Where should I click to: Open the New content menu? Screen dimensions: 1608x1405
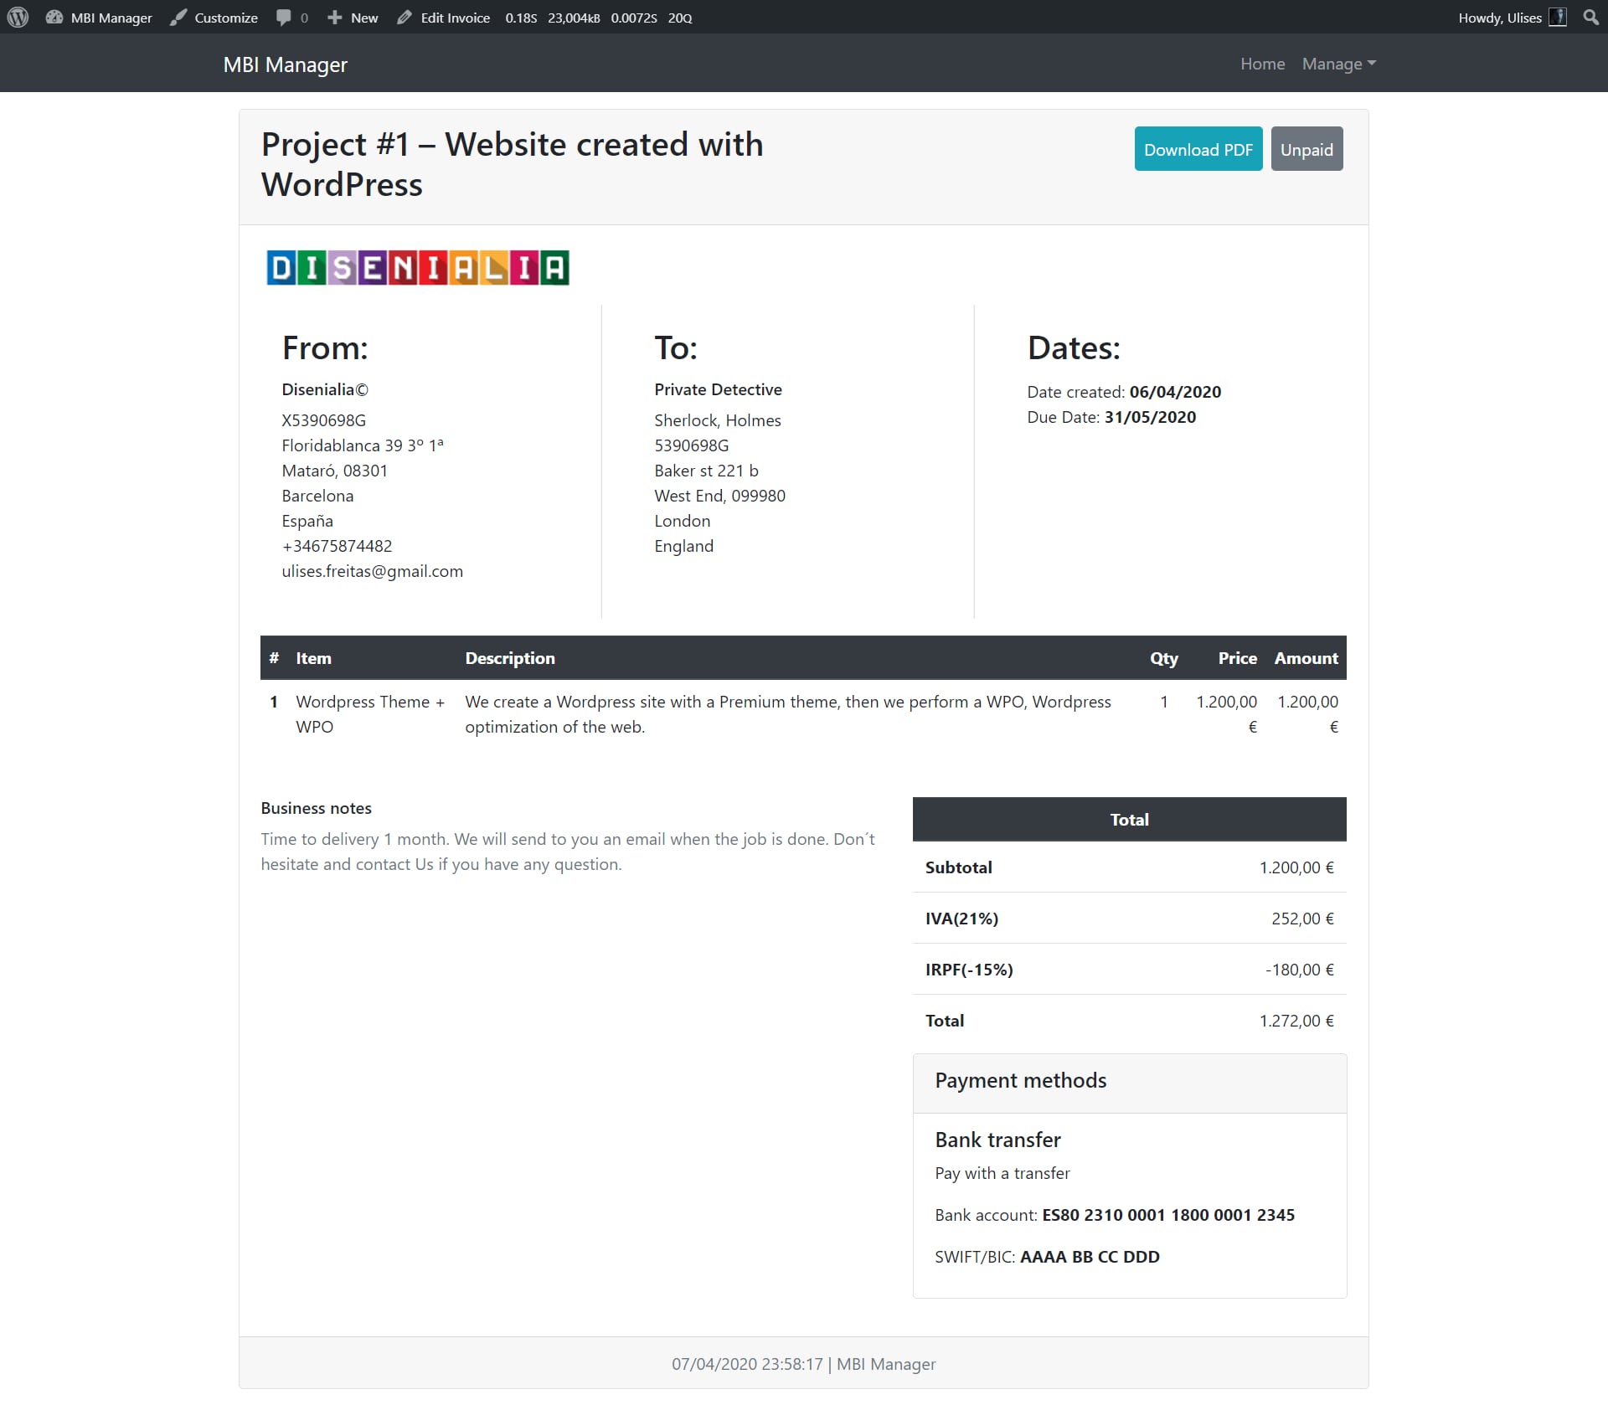point(364,18)
